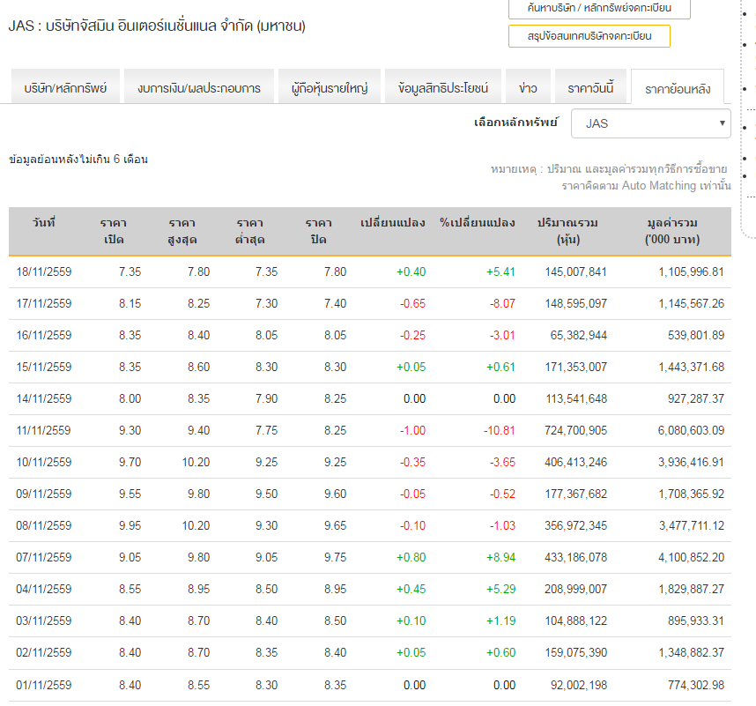Select the ข้อมูลสิทธิประโยชน์ tab
The image size is (756, 706).
[443, 88]
